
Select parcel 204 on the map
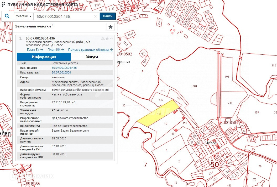click(195, 86)
